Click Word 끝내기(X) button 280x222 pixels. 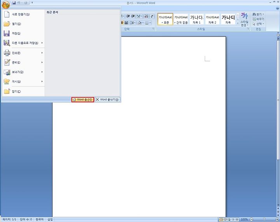[x=107, y=100]
